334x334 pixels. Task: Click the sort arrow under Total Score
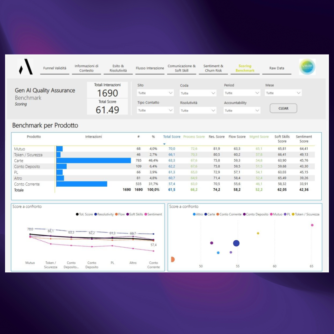(164, 144)
